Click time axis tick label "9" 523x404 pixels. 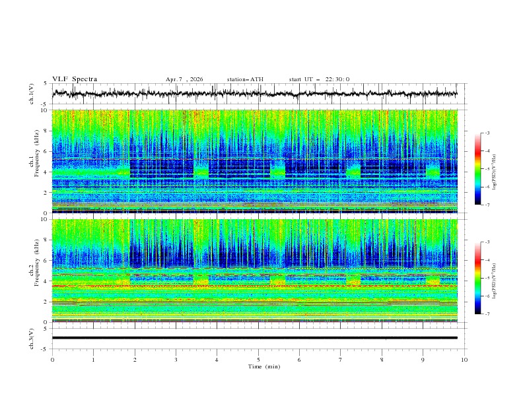[x=423, y=360]
